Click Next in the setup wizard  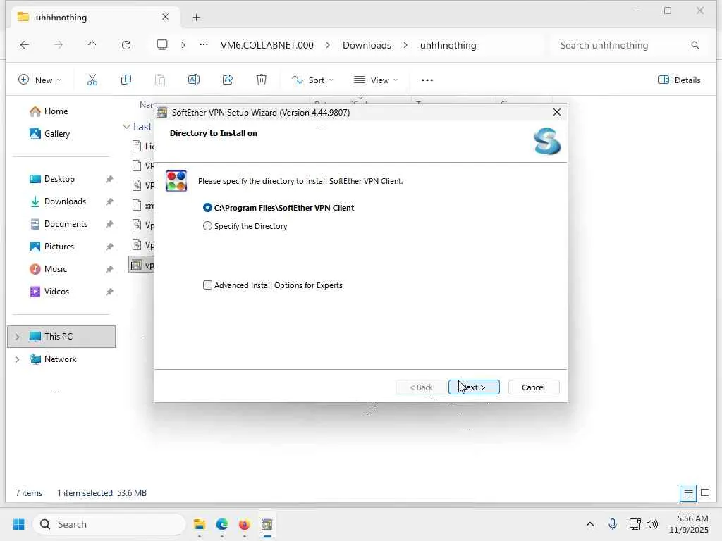(474, 387)
